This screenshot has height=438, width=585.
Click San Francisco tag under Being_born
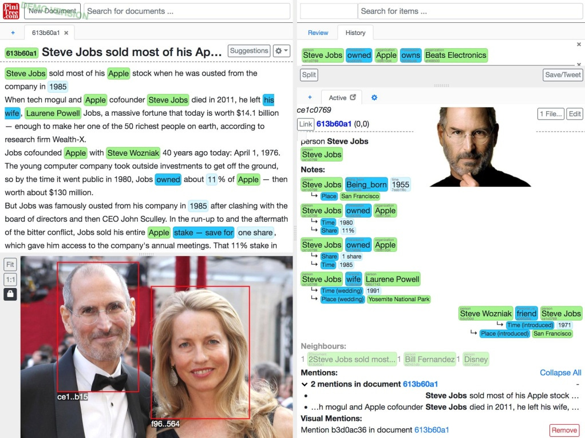point(359,196)
